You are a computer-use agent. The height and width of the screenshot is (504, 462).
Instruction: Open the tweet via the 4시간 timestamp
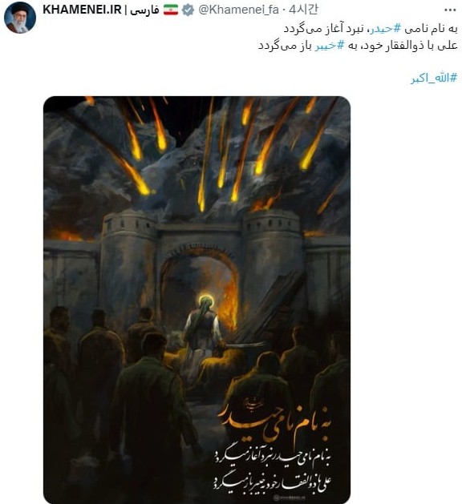click(303, 10)
